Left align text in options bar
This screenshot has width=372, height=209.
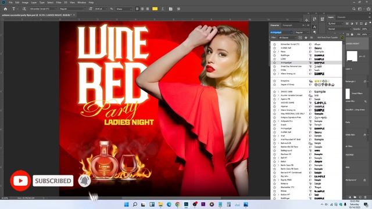[137, 9]
